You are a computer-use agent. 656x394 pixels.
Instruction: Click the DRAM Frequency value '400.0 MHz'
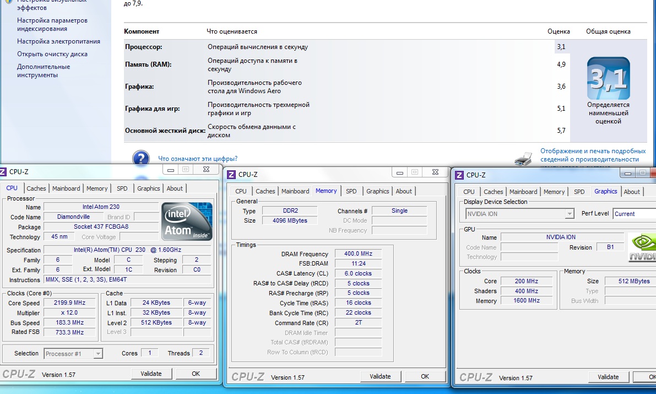(x=358, y=253)
